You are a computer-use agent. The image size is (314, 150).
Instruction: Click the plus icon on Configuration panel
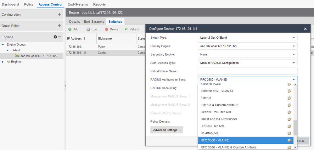pos(59,14)
